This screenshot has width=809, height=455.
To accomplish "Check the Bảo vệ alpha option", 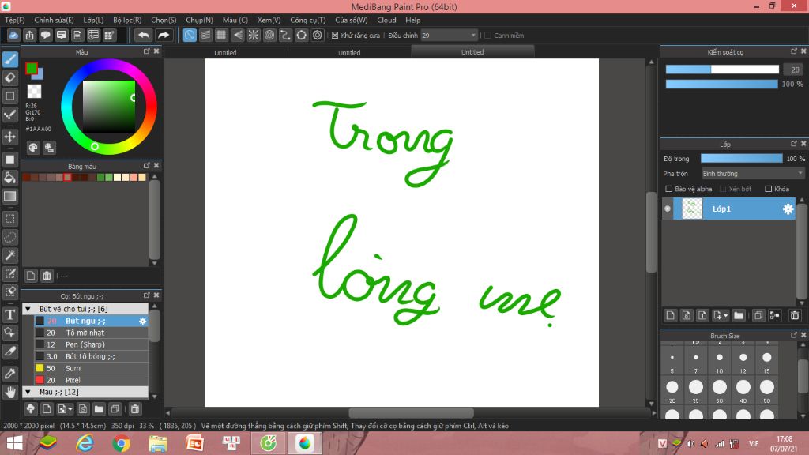I will (x=669, y=188).
